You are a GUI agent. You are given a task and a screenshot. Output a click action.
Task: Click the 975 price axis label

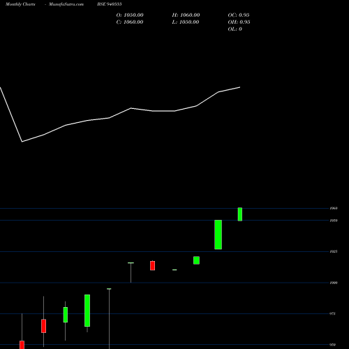click(332, 313)
